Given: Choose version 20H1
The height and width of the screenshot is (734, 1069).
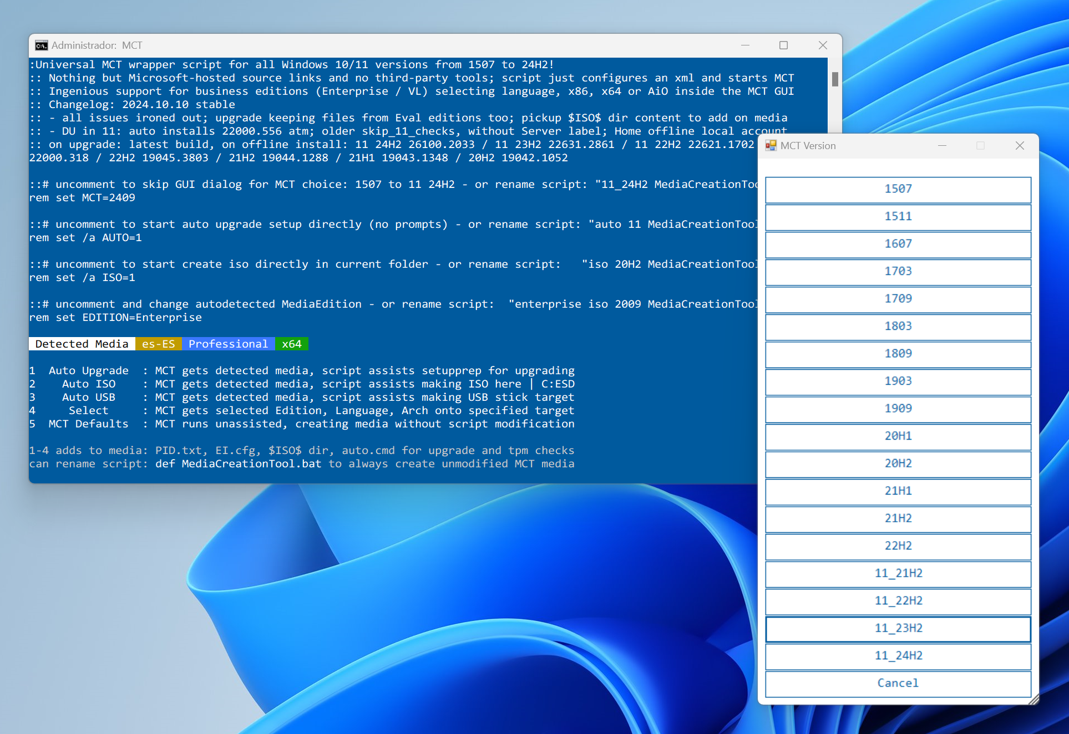Looking at the screenshot, I should pyautogui.click(x=898, y=436).
